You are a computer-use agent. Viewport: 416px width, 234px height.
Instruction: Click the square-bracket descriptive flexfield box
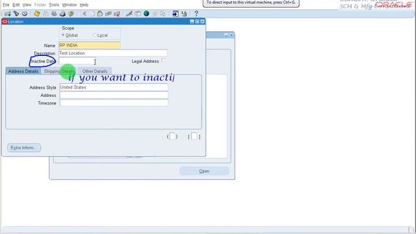pyautogui.click(x=194, y=136)
